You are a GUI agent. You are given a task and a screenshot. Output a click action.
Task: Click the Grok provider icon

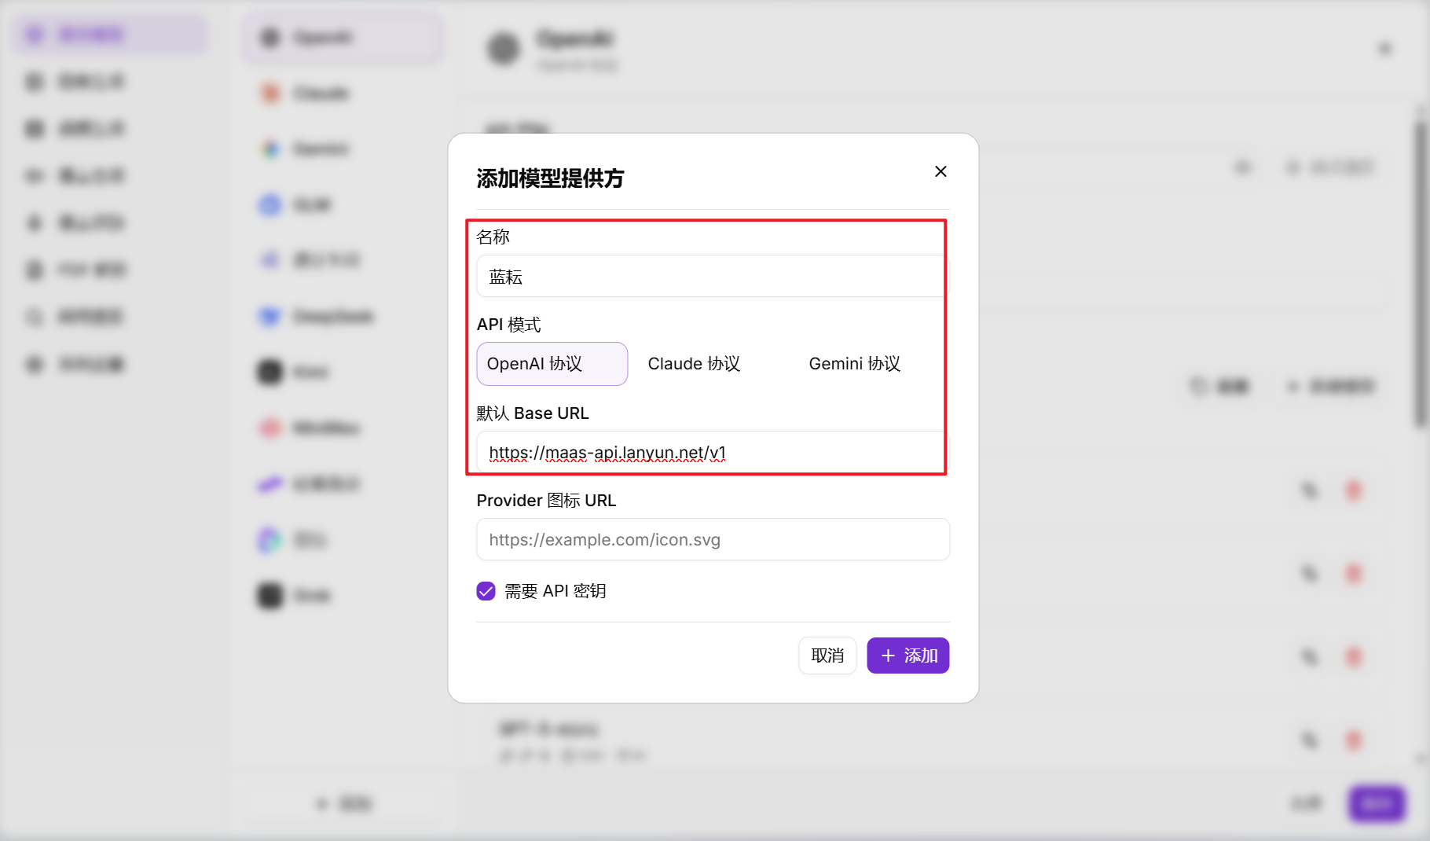[270, 596]
